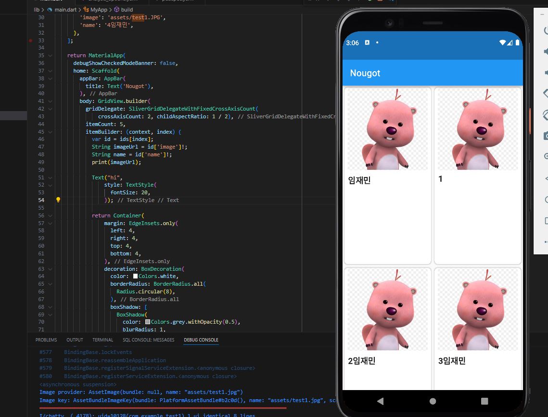Click the 'Image provider: AssetImage' console line
The height and width of the screenshot is (417, 548).
pyautogui.click(x=141, y=392)
